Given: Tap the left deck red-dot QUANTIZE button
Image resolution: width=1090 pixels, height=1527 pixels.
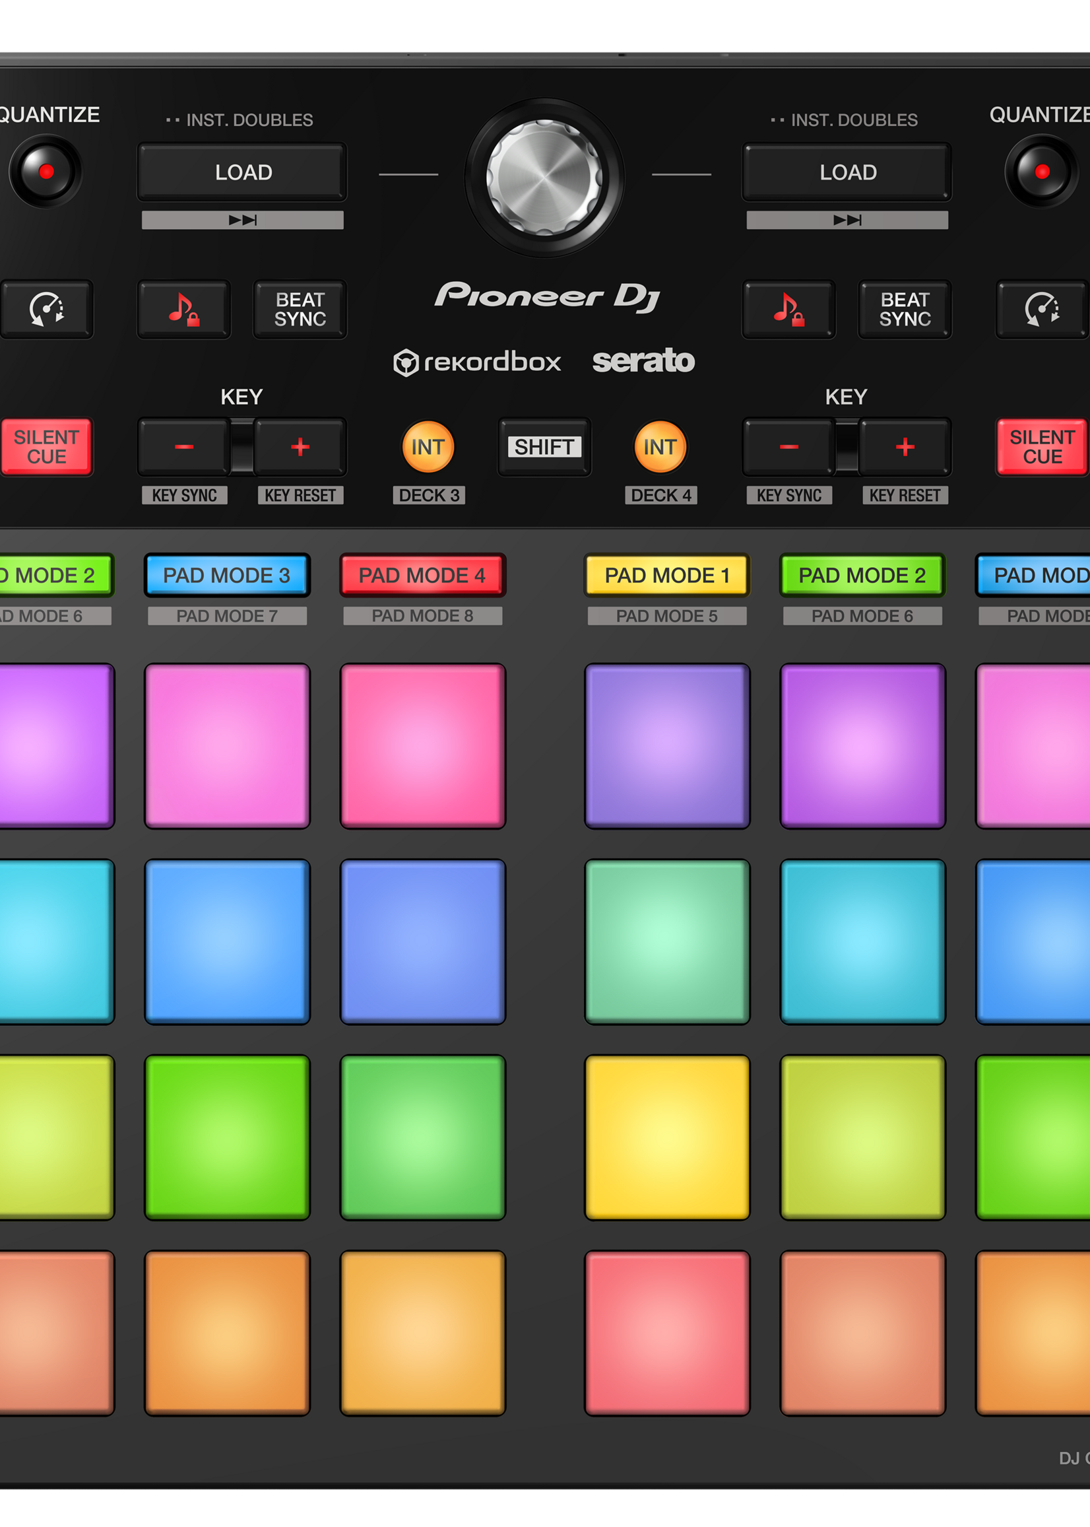Looking at the screenshot, I should pos(46,171).
